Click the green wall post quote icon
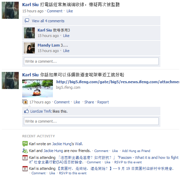 pos(25,144)
